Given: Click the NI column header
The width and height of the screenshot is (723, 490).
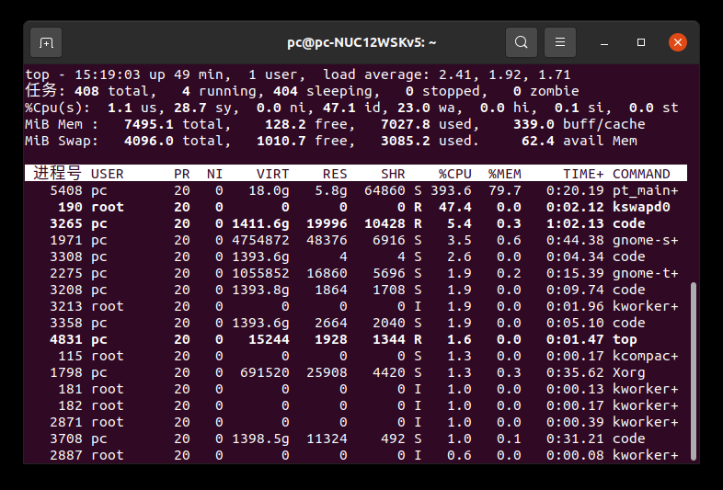Looking at the screenshot, I should pyautogui.click(x=215, y=174).
